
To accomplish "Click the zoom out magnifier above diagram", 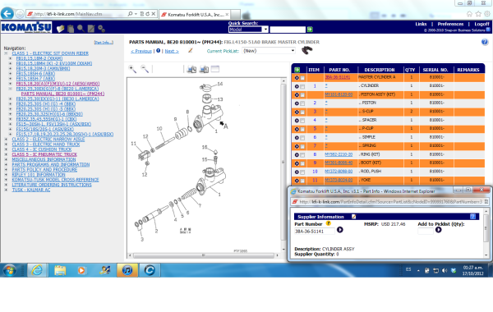I will pyautogui.click(x=145, y=69).
